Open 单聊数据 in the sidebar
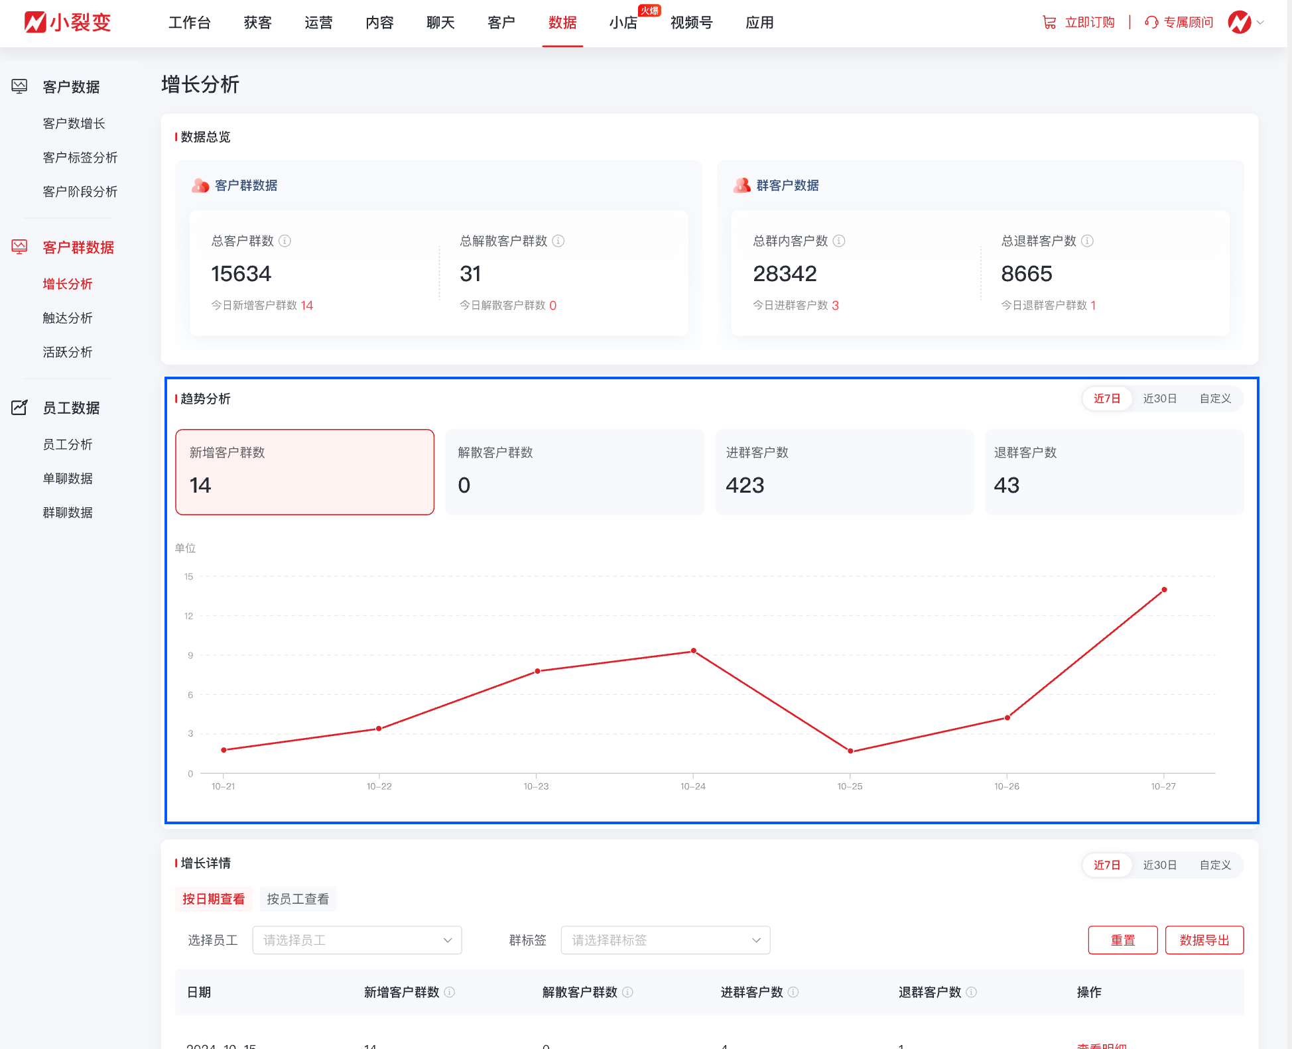 pyautogui.click(x=68, y=478)
